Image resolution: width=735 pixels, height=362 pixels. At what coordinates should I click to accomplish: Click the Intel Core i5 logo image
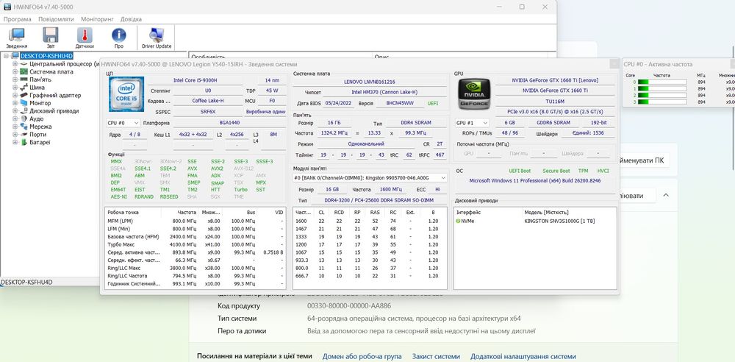(126, 94)
